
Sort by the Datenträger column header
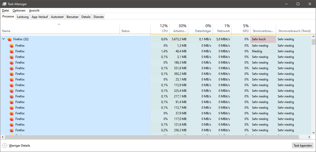click(x=200, y=28)
